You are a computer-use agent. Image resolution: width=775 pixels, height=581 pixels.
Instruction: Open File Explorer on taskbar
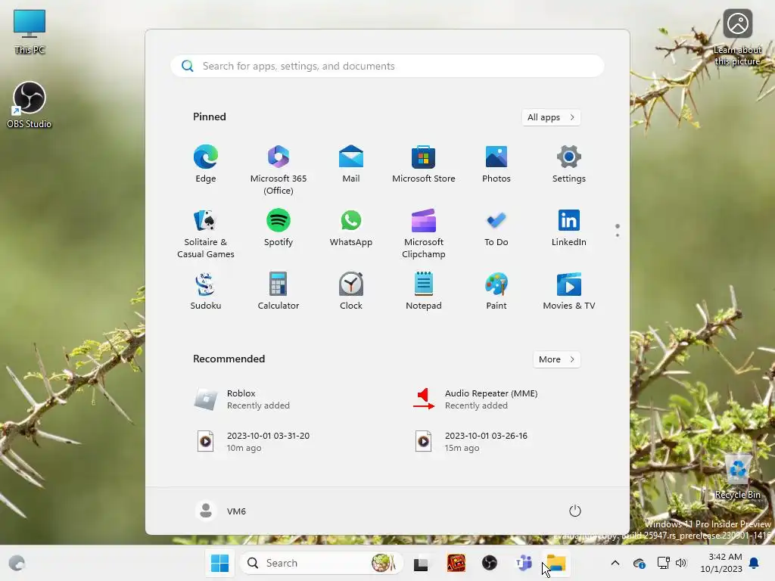pyautogui.click(x=556, y=563)
